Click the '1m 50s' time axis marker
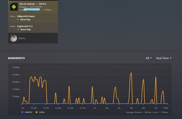182x119 pixels. point(34,108)
